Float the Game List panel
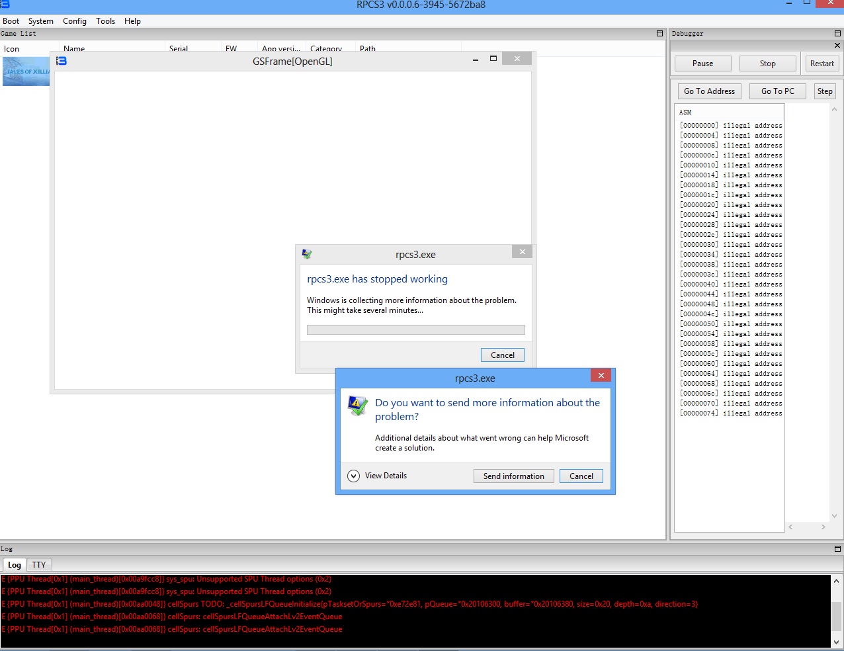This screenshot has width=844, height=651. coord(659,33)
